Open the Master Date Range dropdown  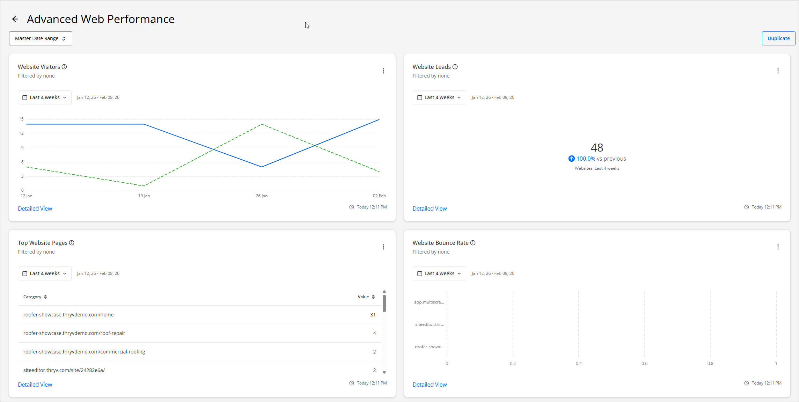click(41, 38)
